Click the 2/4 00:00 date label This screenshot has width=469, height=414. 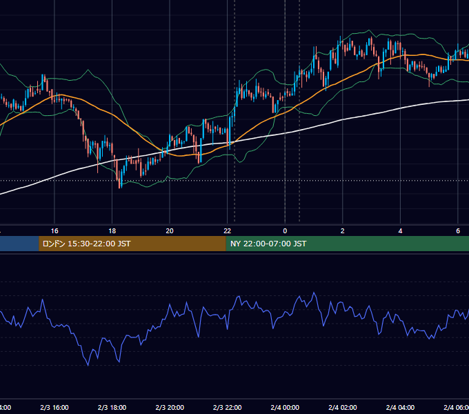coord(285,407)
